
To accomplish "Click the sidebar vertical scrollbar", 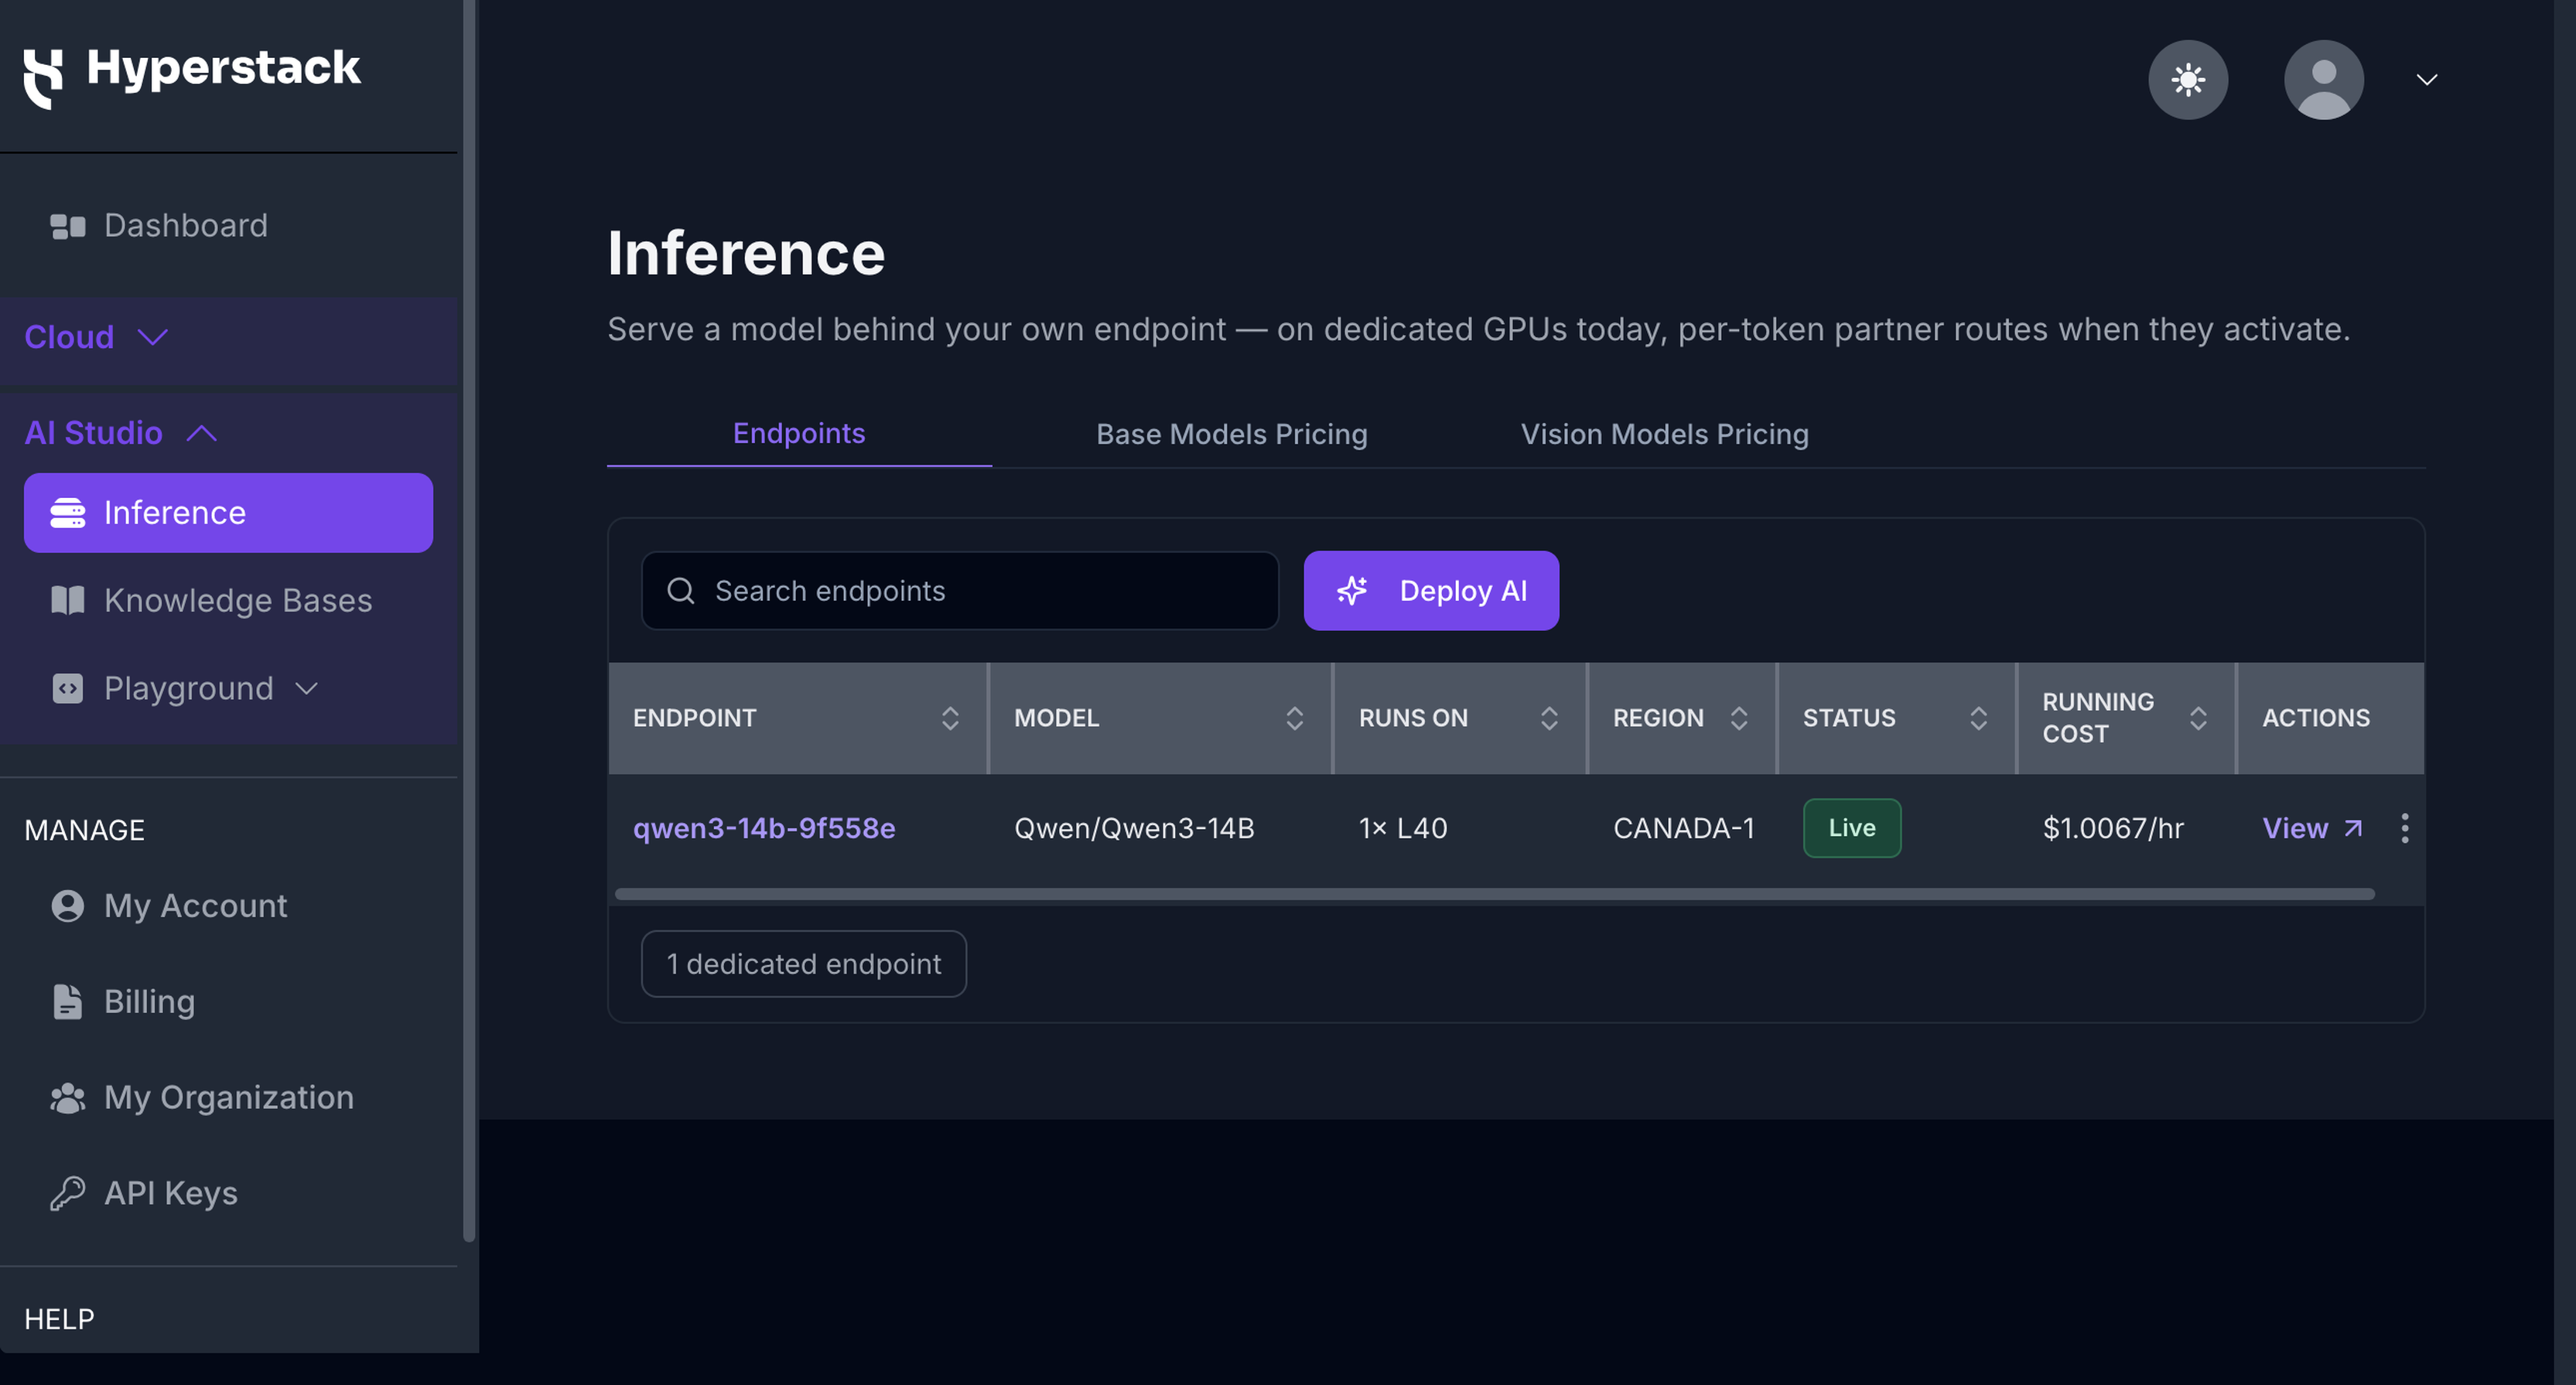I will point(469,620).
